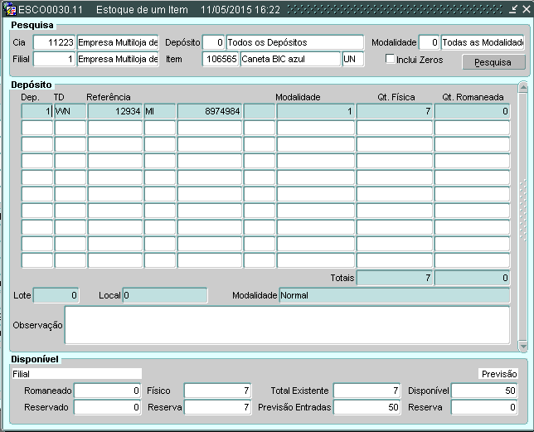Select the Todas as Modalidades field
The width and height of the screenshot is (534, 432).
[483, 42]
